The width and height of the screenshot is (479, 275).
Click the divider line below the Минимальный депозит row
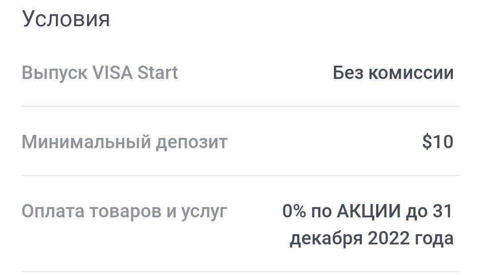(x=239, y=176)
